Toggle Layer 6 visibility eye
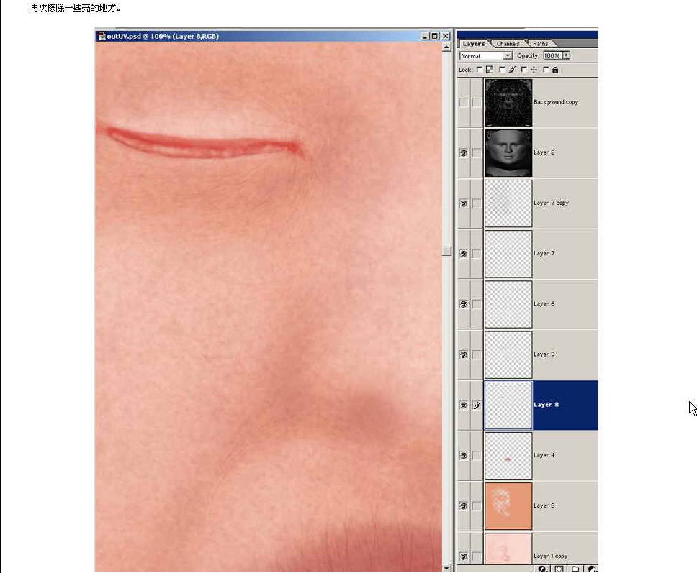Image resolution: width=697 pixels, height=573 pixels. pyautogui.click(x=464, y=305)
